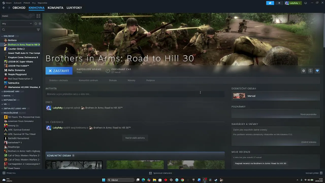Open the Broforce game icon
Screen dimensions: 325x183
coord(6,40)
